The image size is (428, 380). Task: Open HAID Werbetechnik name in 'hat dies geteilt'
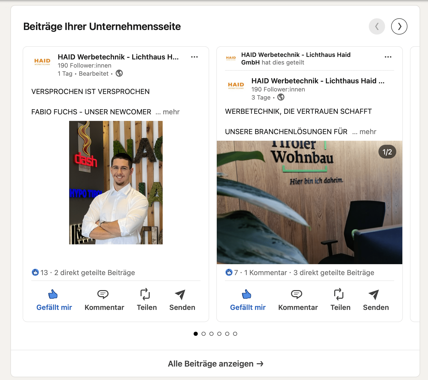(x=296, y=58)
